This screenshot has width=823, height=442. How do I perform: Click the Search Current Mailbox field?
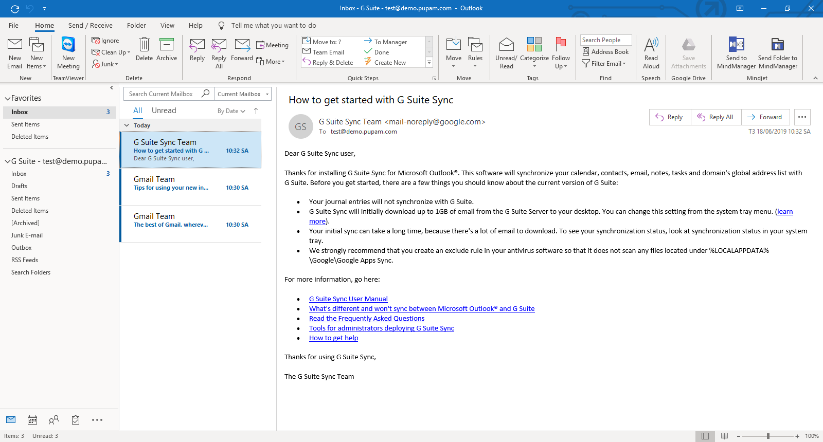[x=161, y=94]
